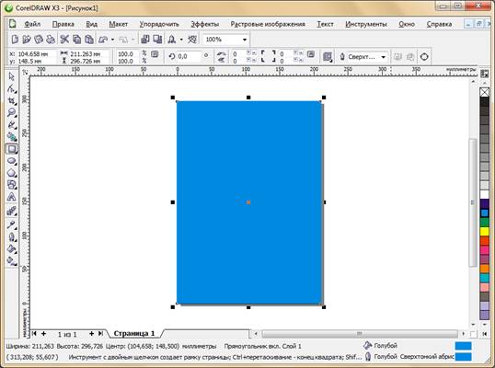Click the Cut scissors icon
This screenshot has width=495, height=368.
[64, 40]
